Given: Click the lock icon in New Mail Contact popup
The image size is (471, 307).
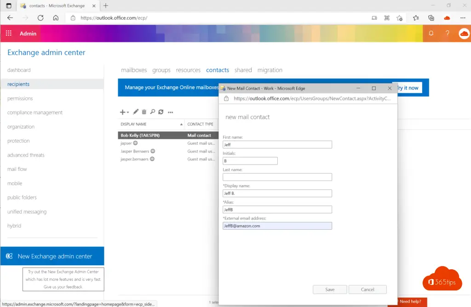Looking at the screenshot, I should (x=226, y=98).
